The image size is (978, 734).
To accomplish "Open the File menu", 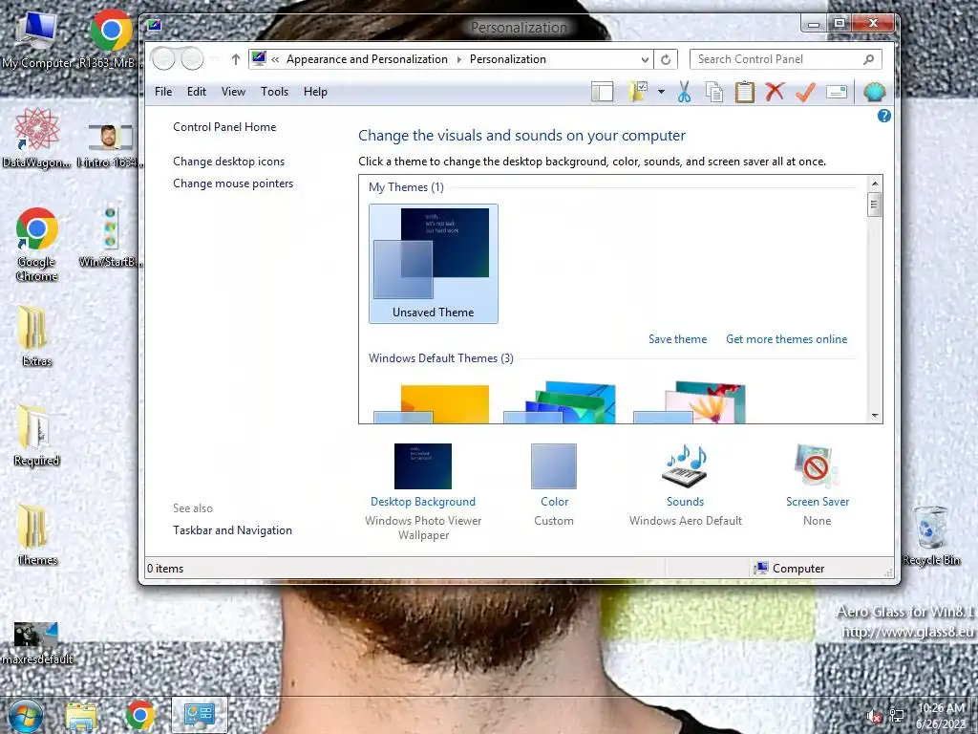I will point(163,92).
